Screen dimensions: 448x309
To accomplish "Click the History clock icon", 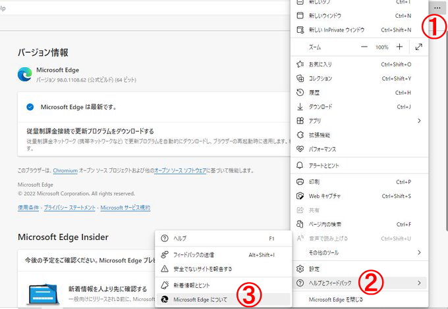I will click(300, 92).
